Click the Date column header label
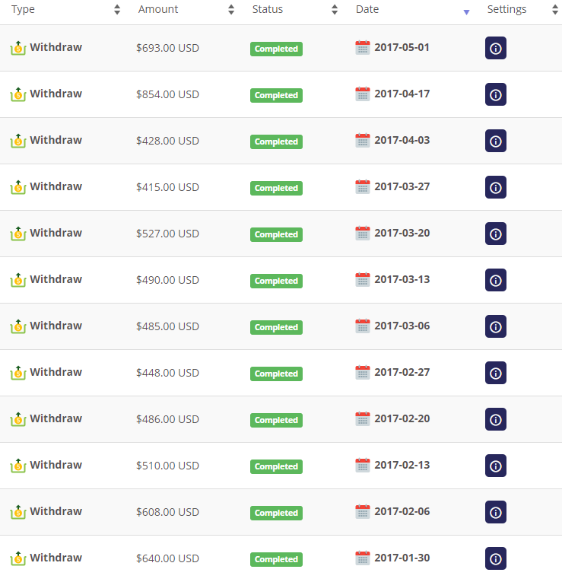The width and height of the screenshot is (562, 582). pyautogui.click(x=367, y=9)
